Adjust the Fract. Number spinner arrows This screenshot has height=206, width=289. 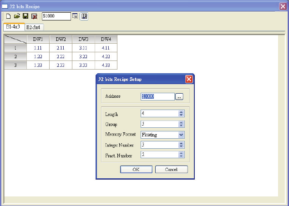(181, 155)
